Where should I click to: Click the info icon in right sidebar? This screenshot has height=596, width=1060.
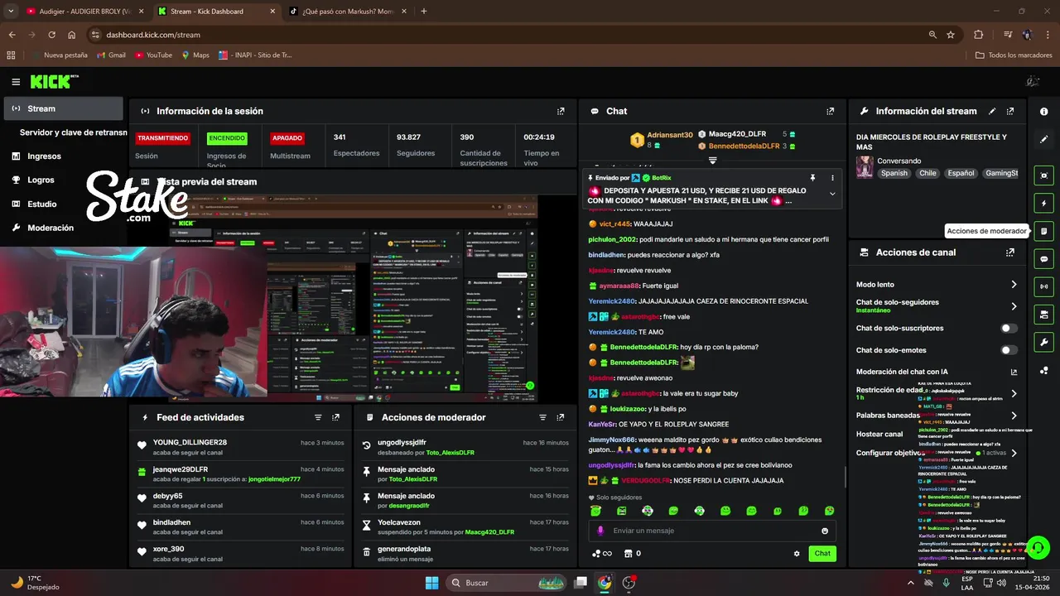tap(1044, 112)
